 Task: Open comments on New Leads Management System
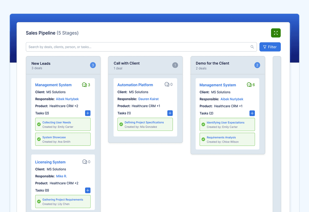(x=86, y=85)
